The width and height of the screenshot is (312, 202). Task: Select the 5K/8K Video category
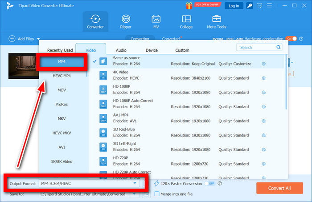[x=62, y=162]
